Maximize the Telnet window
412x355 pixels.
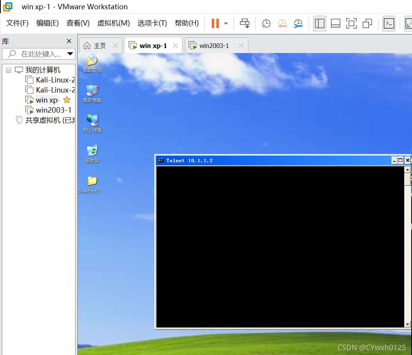coord(400,160)
